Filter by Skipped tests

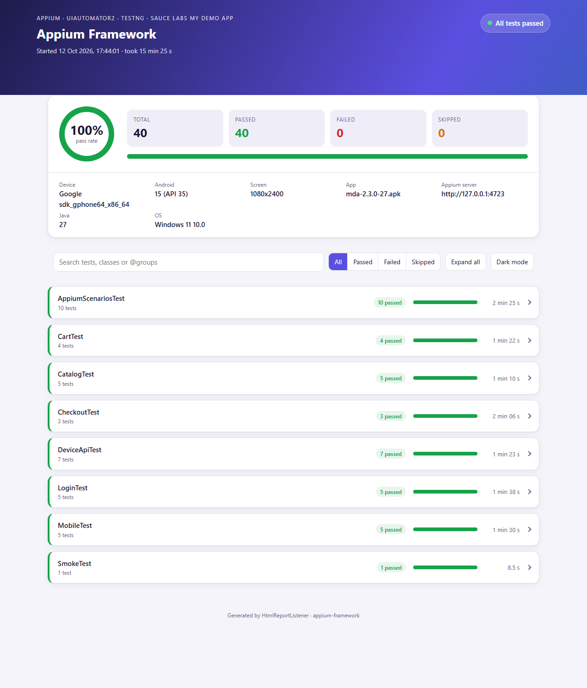[x=423, y=262]
